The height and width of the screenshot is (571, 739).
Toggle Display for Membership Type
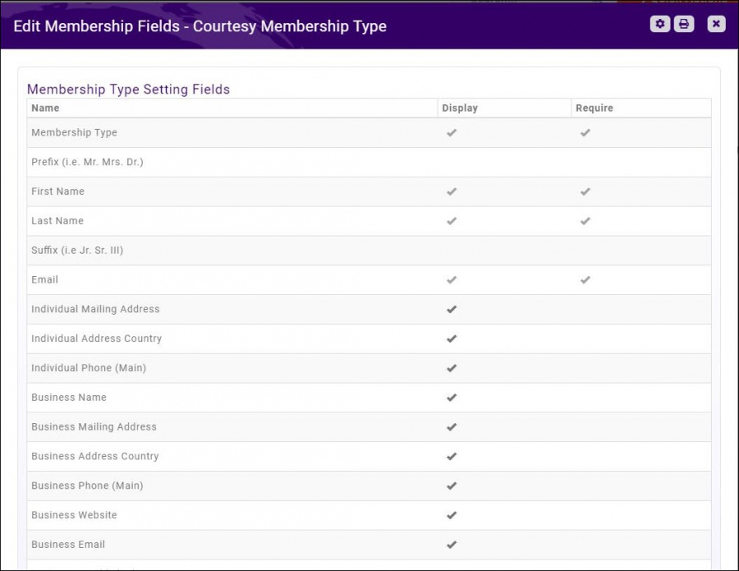coord(451,132)
